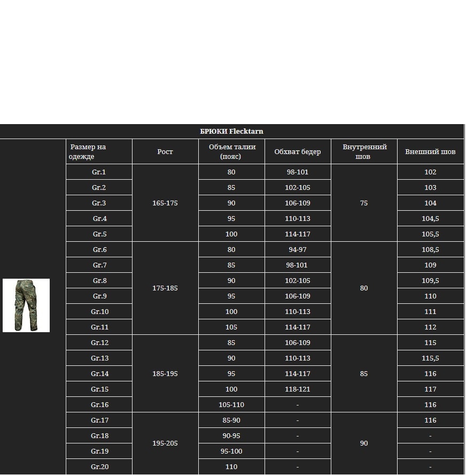The height and width of the screenshot is (475, 466).
Task: Select the Gr.12 size cell
Action: coord(99,342)
